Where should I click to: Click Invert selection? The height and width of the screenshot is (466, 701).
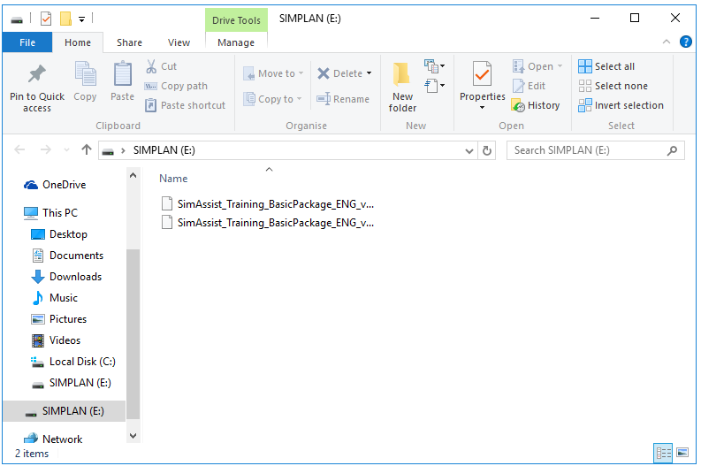coord(621,105)
